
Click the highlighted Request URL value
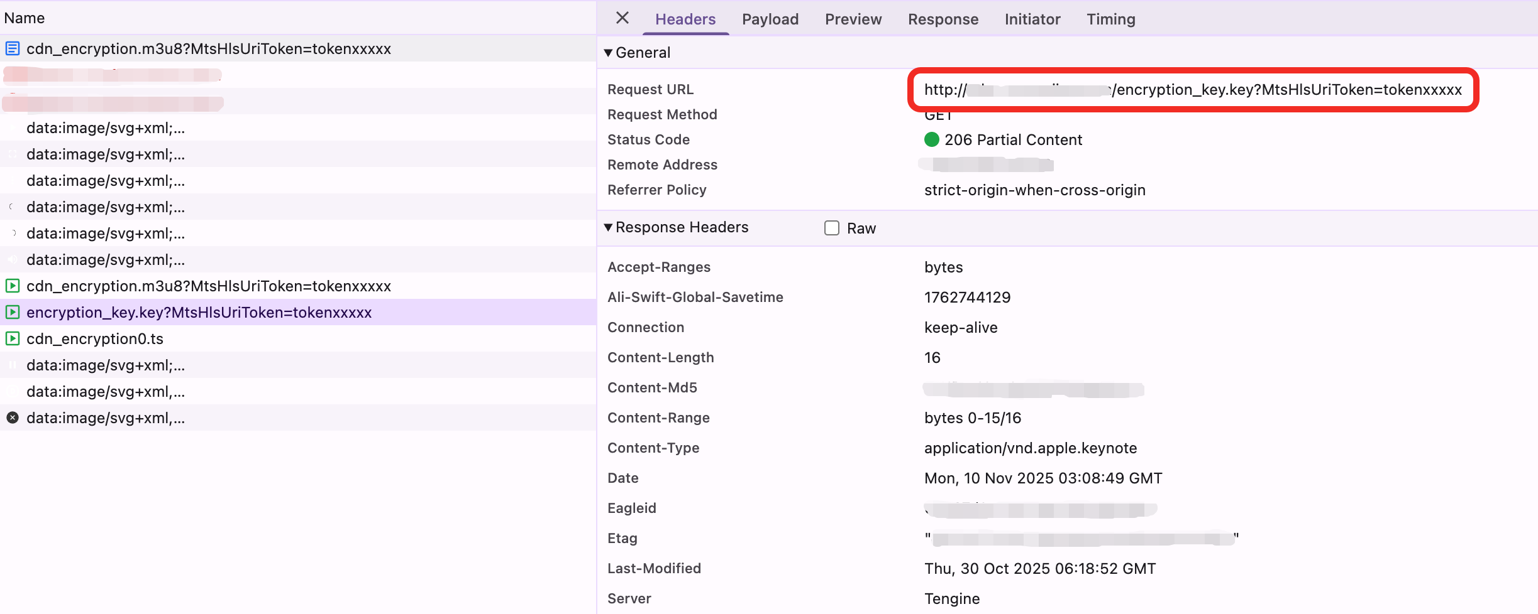tap(1192, 90)
